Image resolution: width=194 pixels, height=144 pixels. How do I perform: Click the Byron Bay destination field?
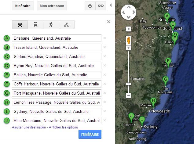click(57, 66)
